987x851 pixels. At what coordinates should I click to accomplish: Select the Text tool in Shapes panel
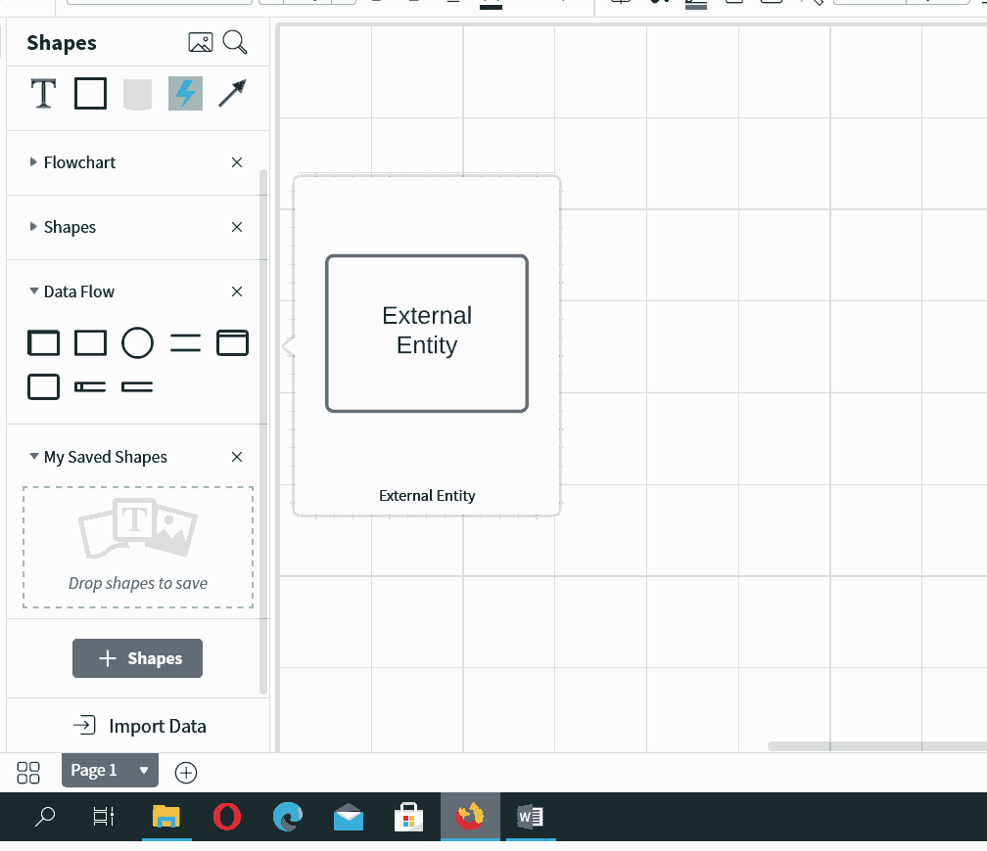click(43, 94)
